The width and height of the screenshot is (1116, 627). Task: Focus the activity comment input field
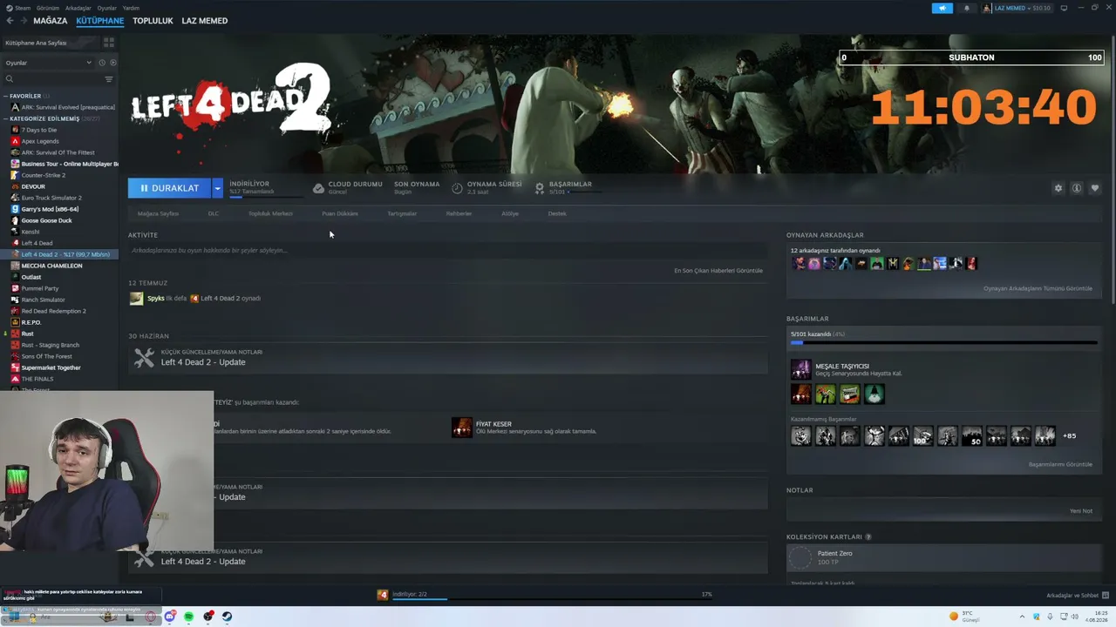coord(447,251)
